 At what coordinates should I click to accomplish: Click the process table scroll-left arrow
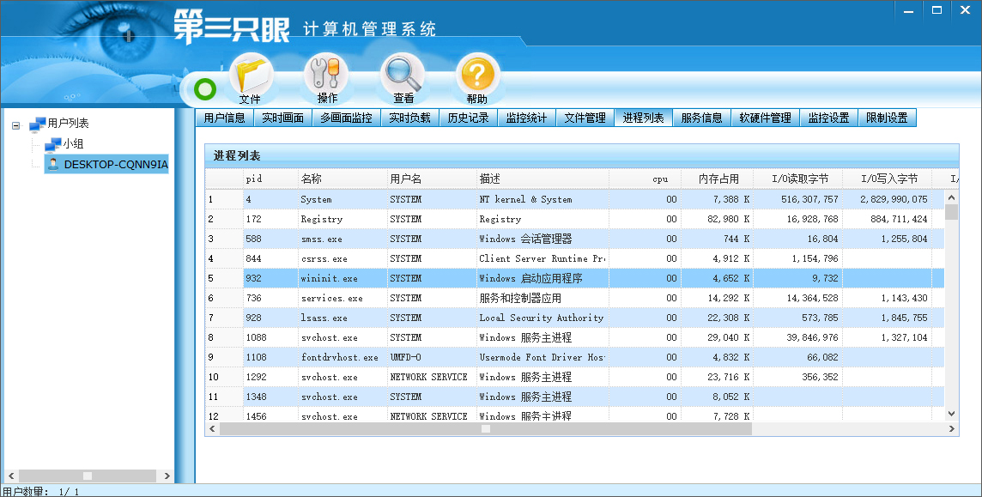pyautogui.click(x=212, y=429)
